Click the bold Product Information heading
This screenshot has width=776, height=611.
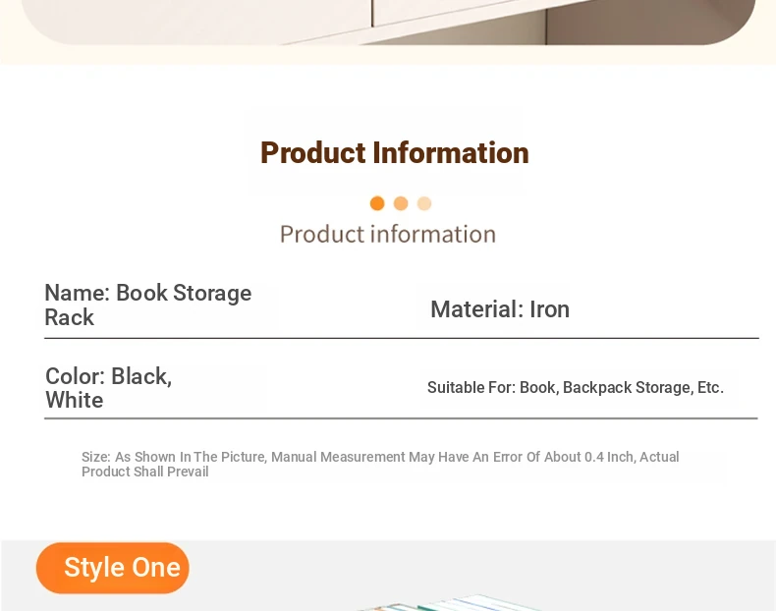coord(395,152)
